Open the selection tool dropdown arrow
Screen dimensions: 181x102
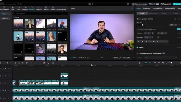pos(3,63)
